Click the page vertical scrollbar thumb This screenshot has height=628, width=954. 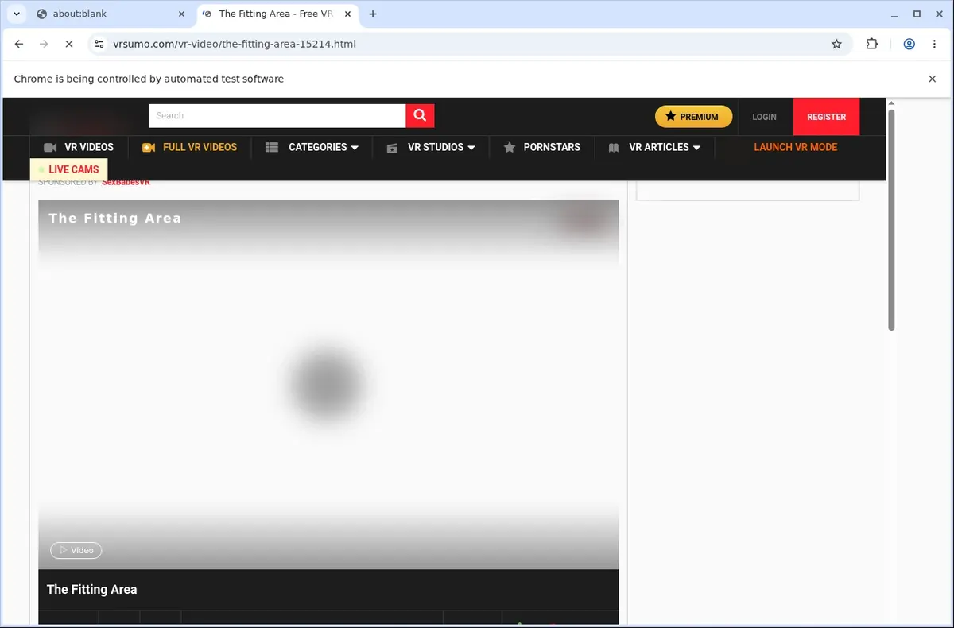tap(891, 219)
